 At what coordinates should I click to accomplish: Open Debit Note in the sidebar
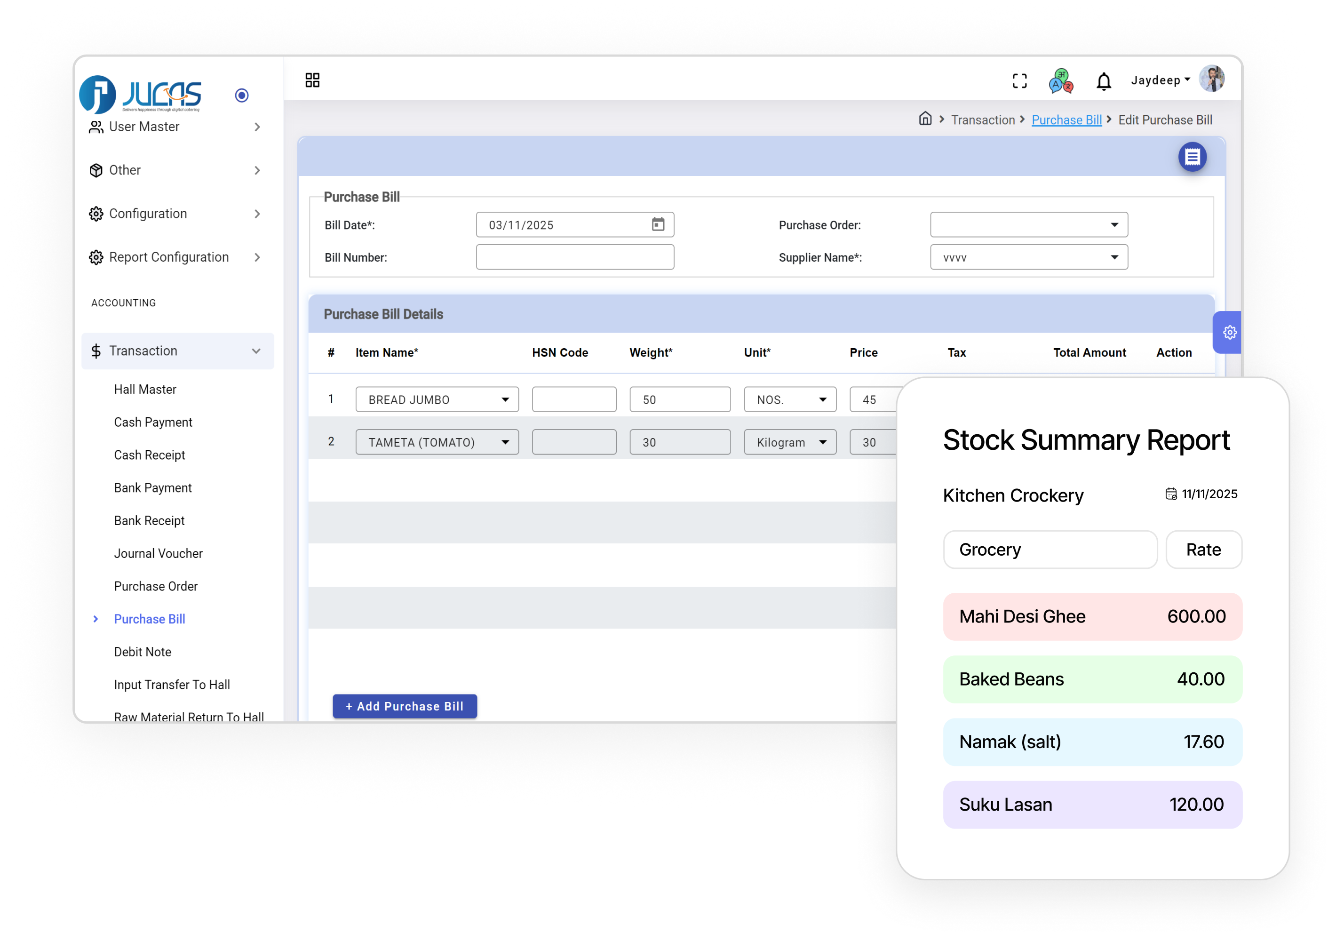point(143,652)
